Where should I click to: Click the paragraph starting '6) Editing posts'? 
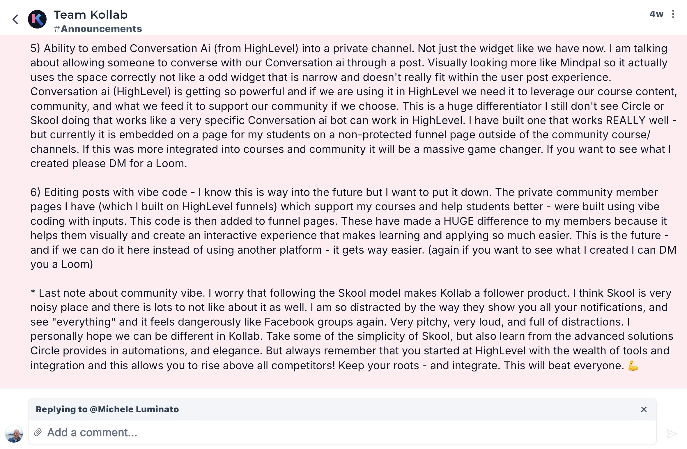(353, 228)
